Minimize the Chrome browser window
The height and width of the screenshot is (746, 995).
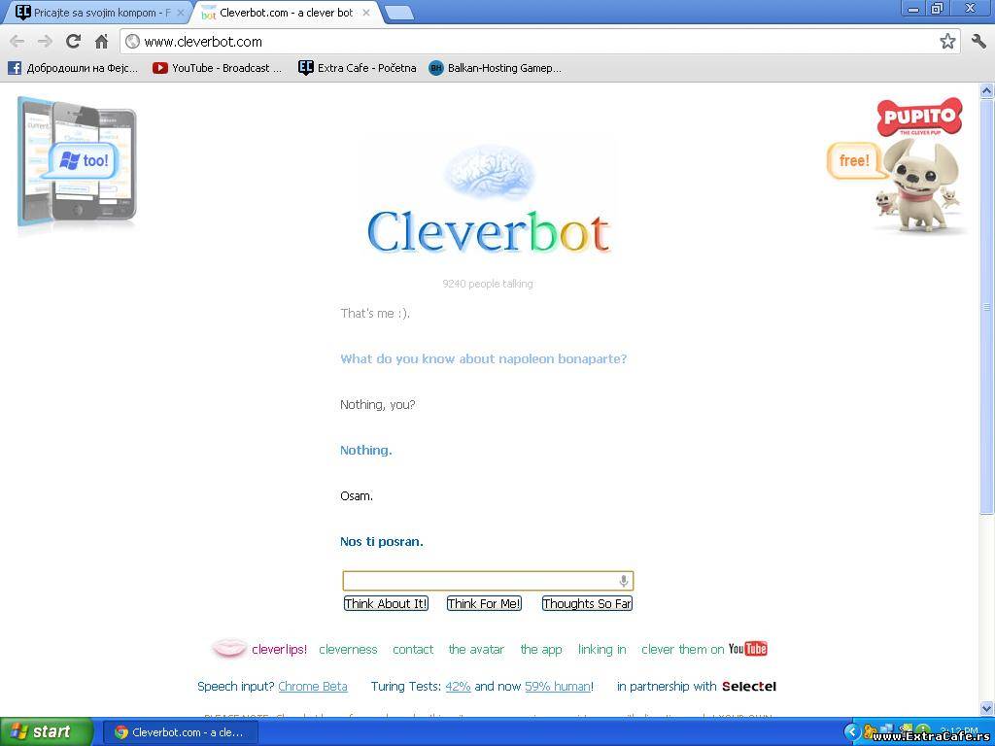(913, 8)
